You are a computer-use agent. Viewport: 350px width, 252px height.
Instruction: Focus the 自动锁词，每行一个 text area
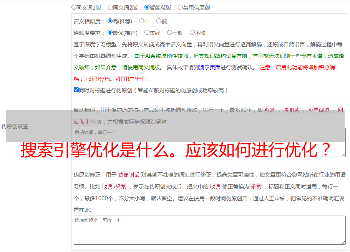(x=210, y=142)
